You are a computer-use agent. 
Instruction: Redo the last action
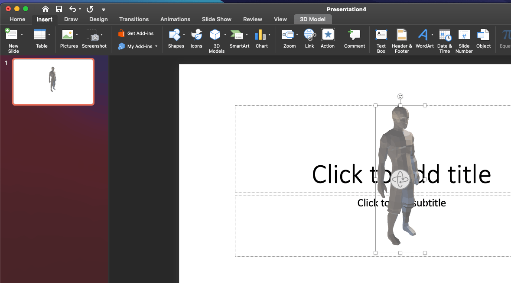click(x=90, y=9)
